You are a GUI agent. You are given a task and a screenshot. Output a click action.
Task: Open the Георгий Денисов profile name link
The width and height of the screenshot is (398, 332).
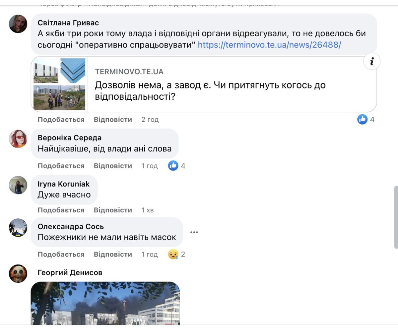(x=70, y=273)
